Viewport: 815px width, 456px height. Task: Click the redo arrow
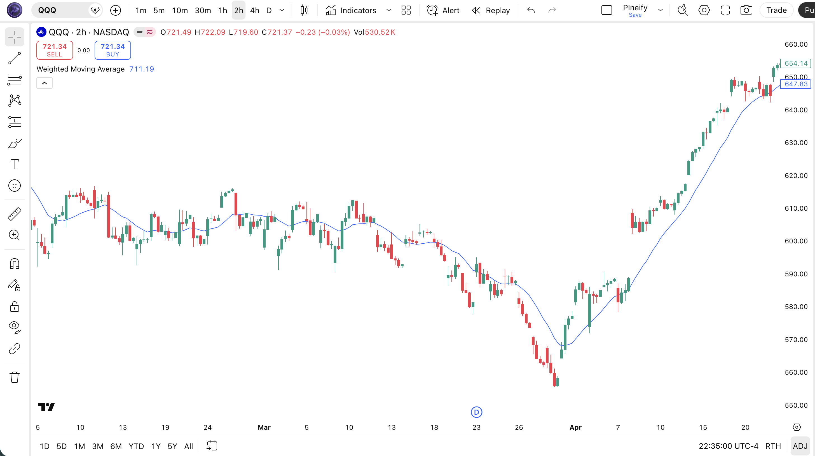(552, 10)
